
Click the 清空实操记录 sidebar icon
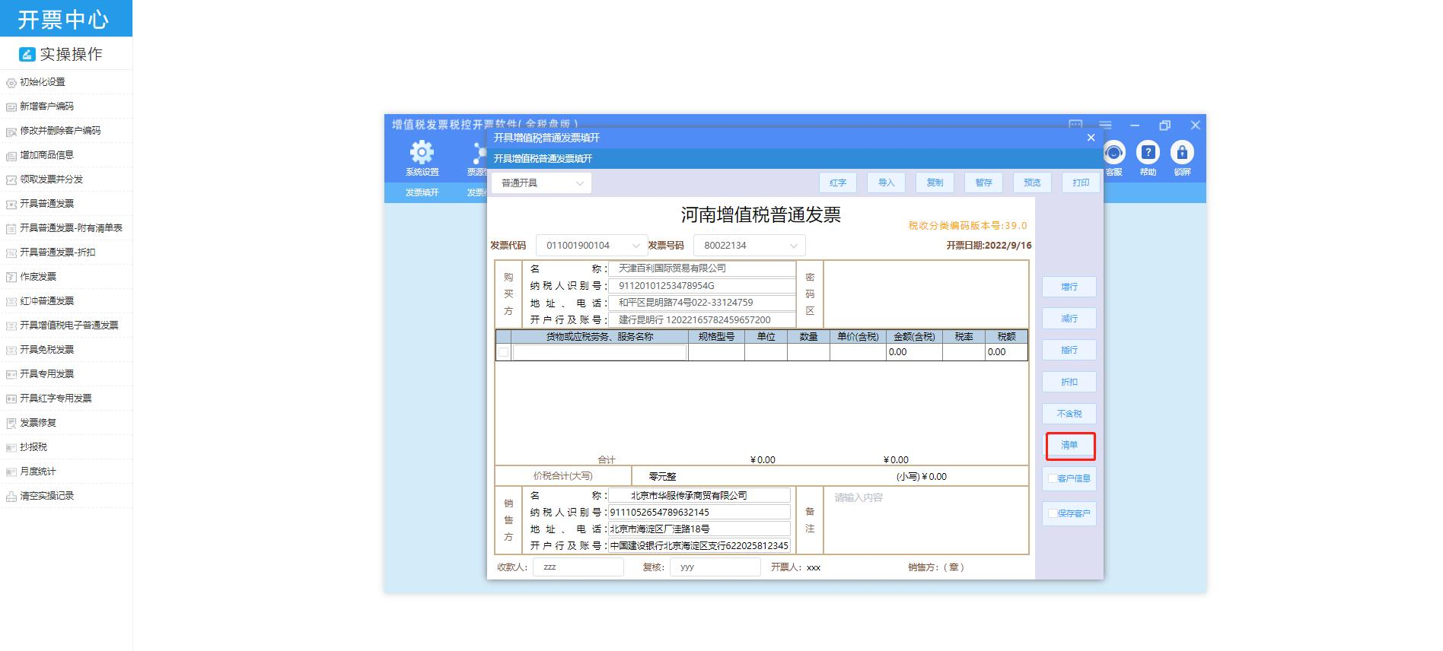pyautogui.click(x=11, y=496)
